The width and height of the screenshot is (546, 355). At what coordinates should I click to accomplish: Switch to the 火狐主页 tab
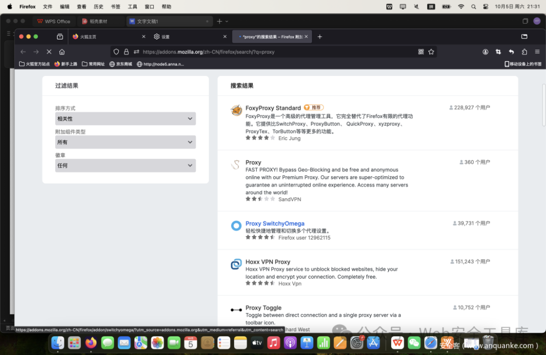(109, 36)
